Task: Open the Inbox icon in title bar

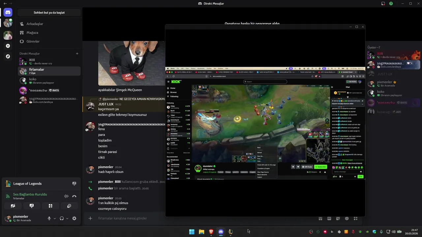Action: tap(383, 3)
